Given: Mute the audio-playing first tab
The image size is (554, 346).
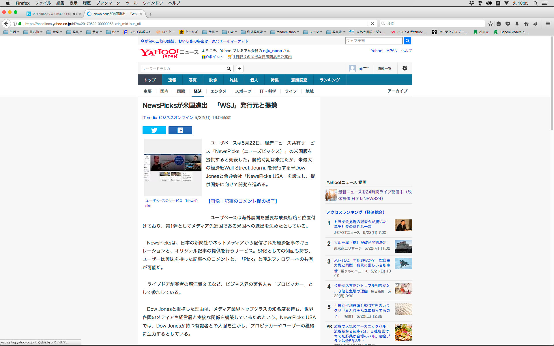Looking at the screenshot, I should pos(75,14).
